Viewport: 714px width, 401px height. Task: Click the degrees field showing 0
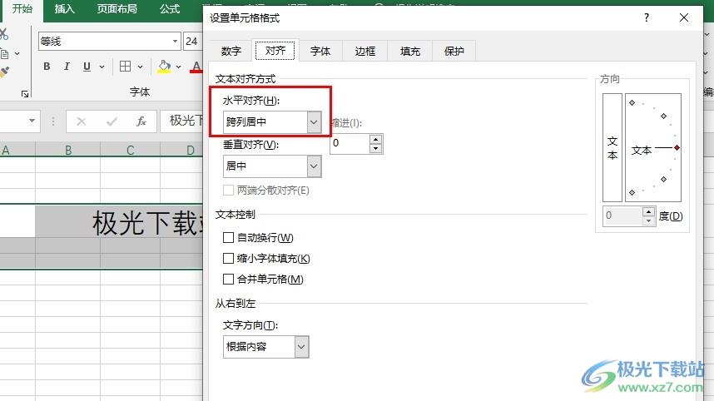point(623,215)
